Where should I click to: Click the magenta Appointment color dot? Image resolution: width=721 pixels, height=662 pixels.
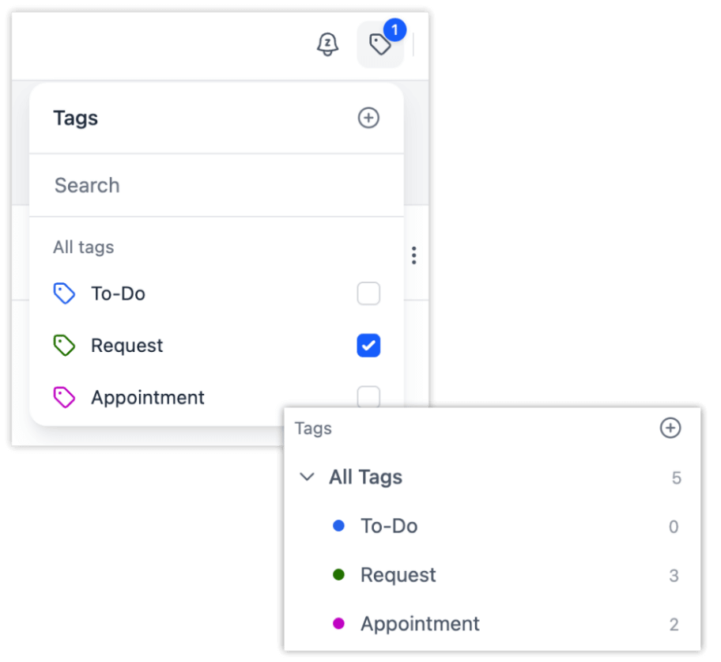click(339, 623)
